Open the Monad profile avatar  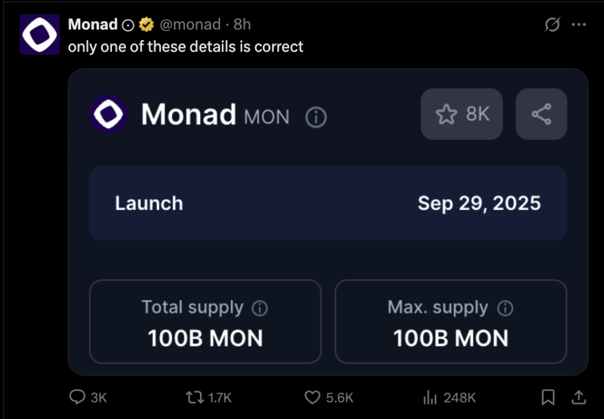point(40,34)
